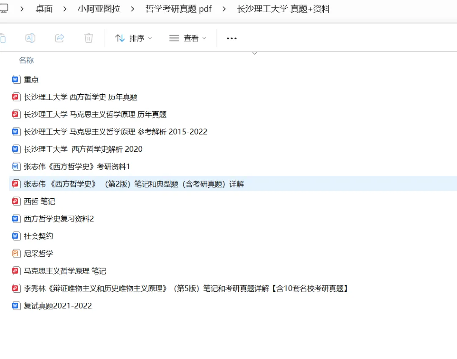Select 长沙理工大学 西方哲学史解析 2020
Screen dimensions: 457x359
83,149
